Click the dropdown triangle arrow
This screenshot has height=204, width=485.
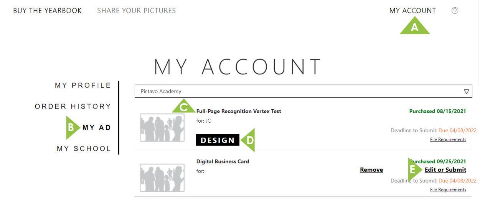click(x=466, y=92)
